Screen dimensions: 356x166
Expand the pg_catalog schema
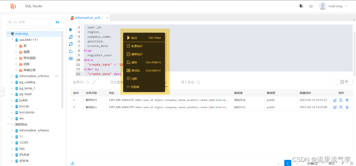pyautogui.click(x=12, y=82)
